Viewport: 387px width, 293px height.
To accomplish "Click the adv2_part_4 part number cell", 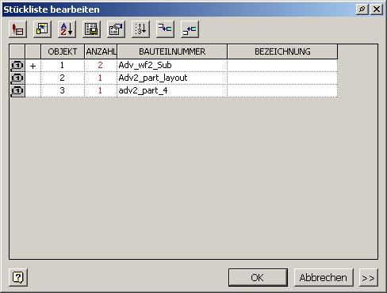I will click(x=172, y=91).
